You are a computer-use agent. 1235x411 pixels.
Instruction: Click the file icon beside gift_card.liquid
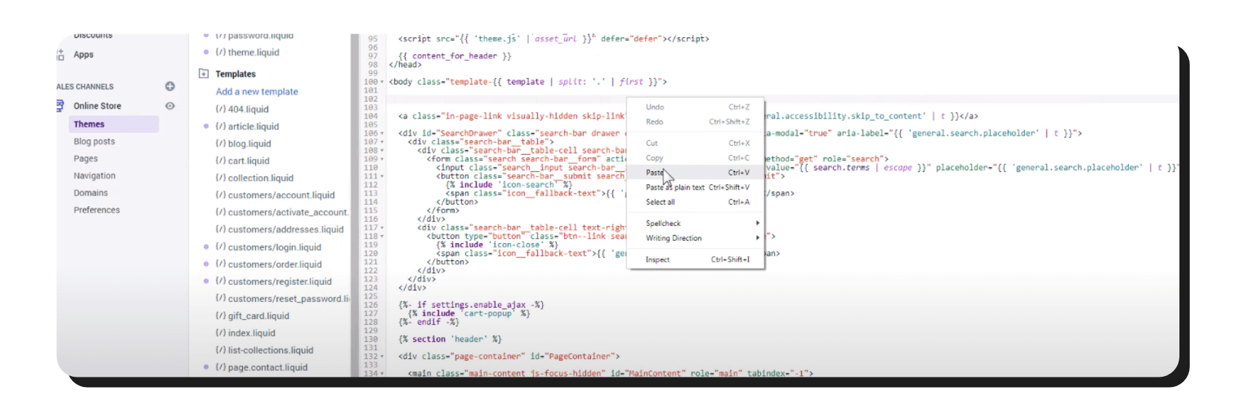pos(220,316)
